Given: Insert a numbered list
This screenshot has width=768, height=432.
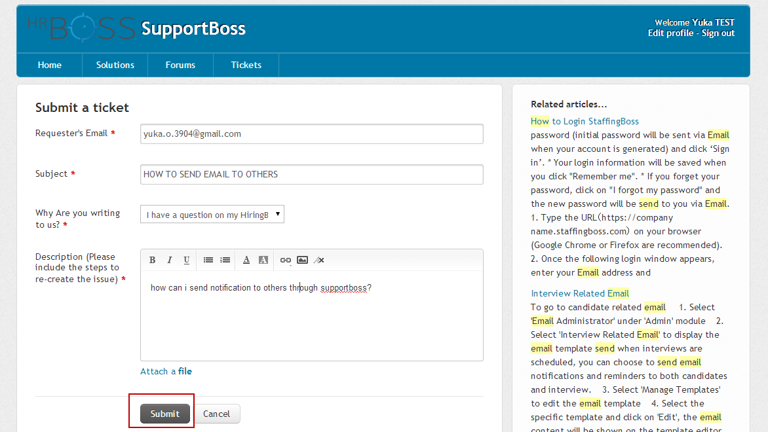Looking at the screenshot, I should (x=225, y=260).
